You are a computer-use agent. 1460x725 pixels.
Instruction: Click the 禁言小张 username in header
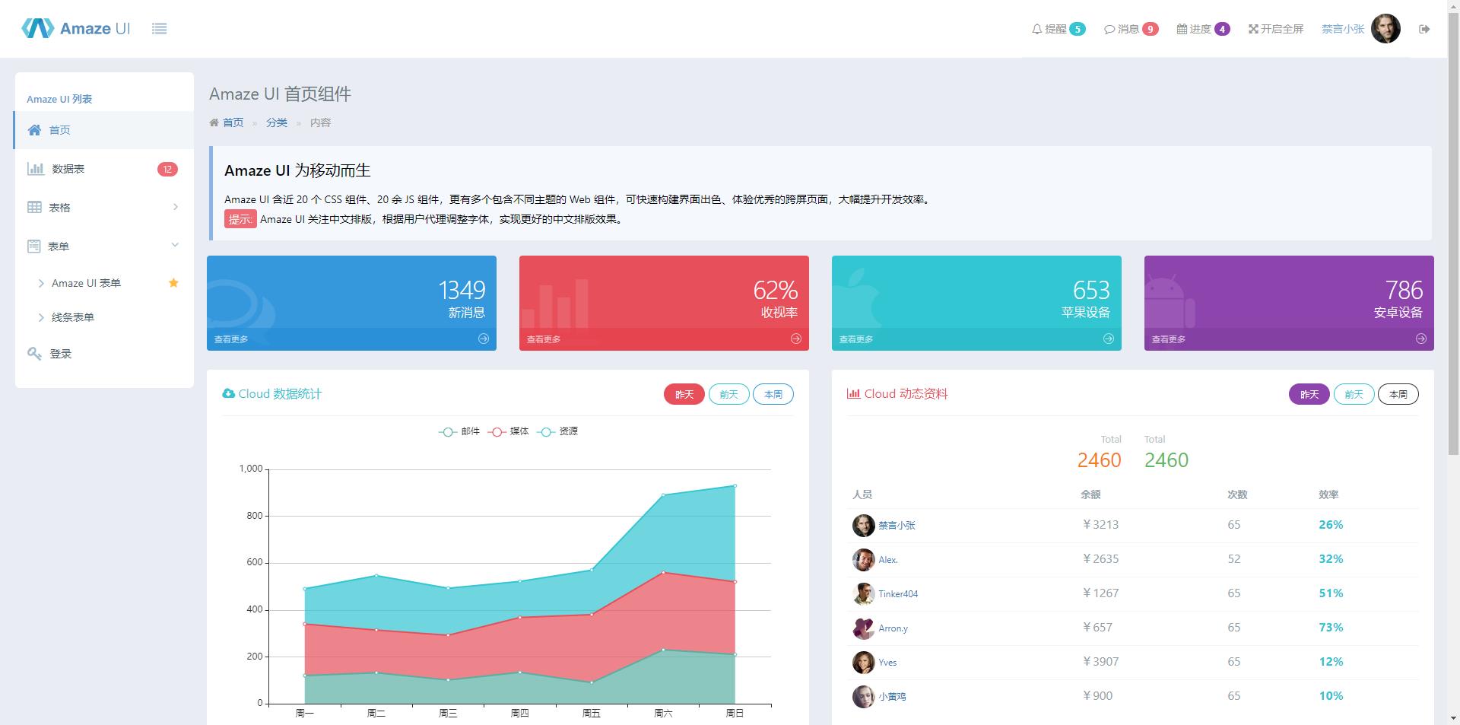pyautogui.click(x=1342, y=29)
